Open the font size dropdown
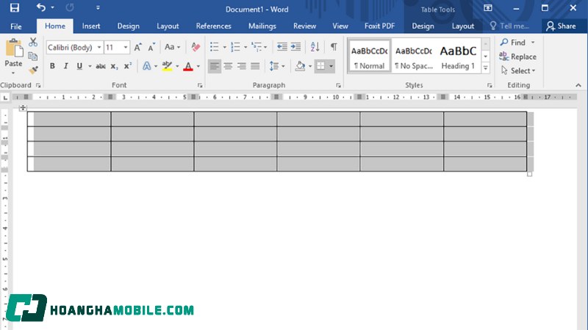 (126, 48)
